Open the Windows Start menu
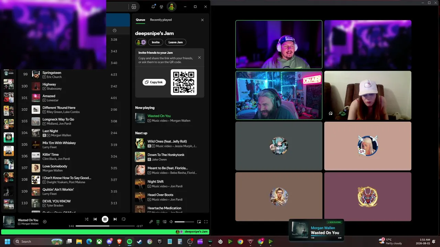The image size is (440, 247). [x=7, y=242]
